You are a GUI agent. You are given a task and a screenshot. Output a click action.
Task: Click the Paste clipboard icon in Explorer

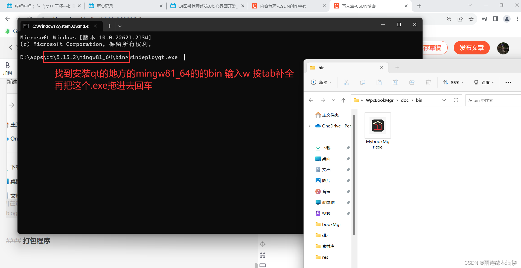click(x=379, y=82)
